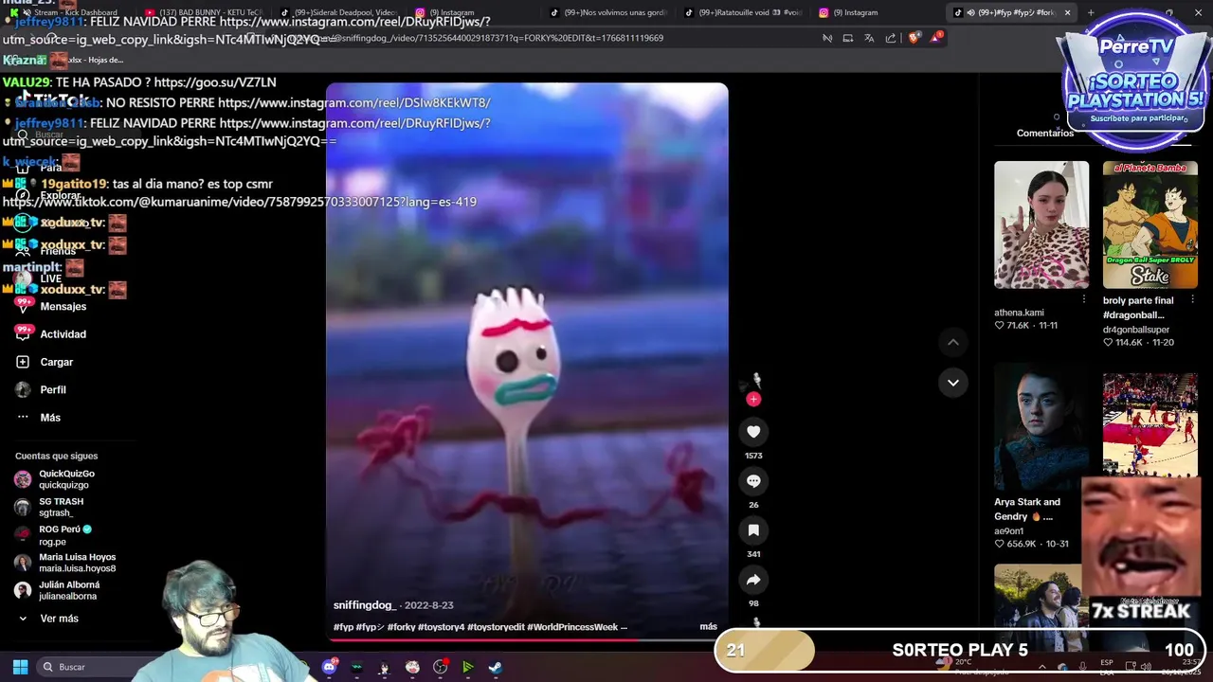
Task: Open Discord from the taskbar
Action: [x=329, y=667]
